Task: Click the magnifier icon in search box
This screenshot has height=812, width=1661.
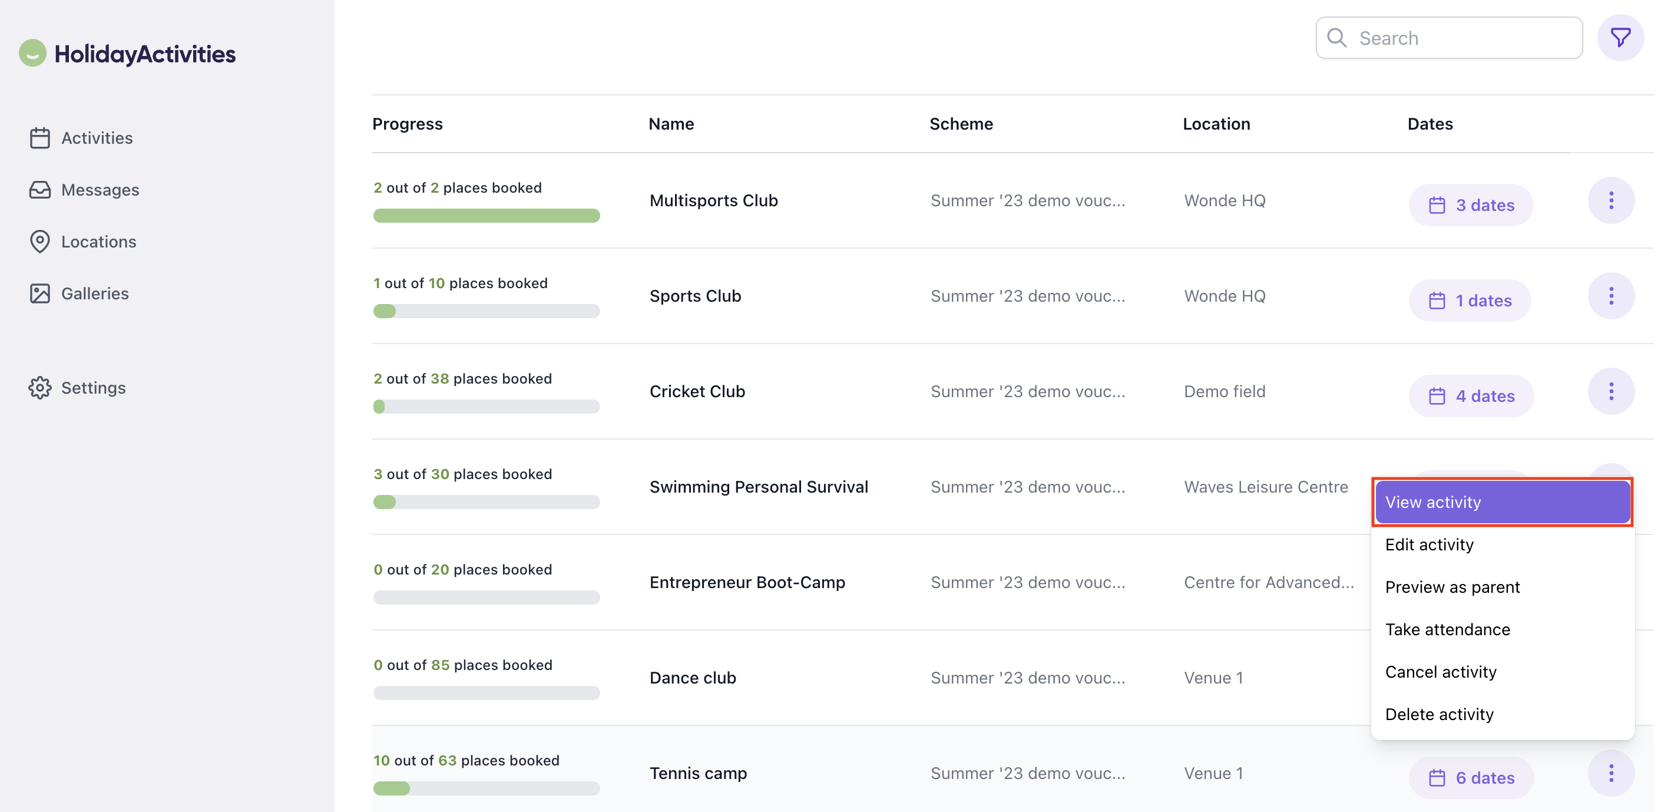Action: pos(1337,38)
